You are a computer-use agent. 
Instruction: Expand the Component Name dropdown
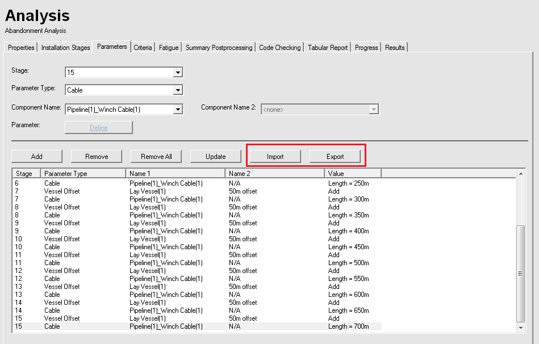[178, 110]
